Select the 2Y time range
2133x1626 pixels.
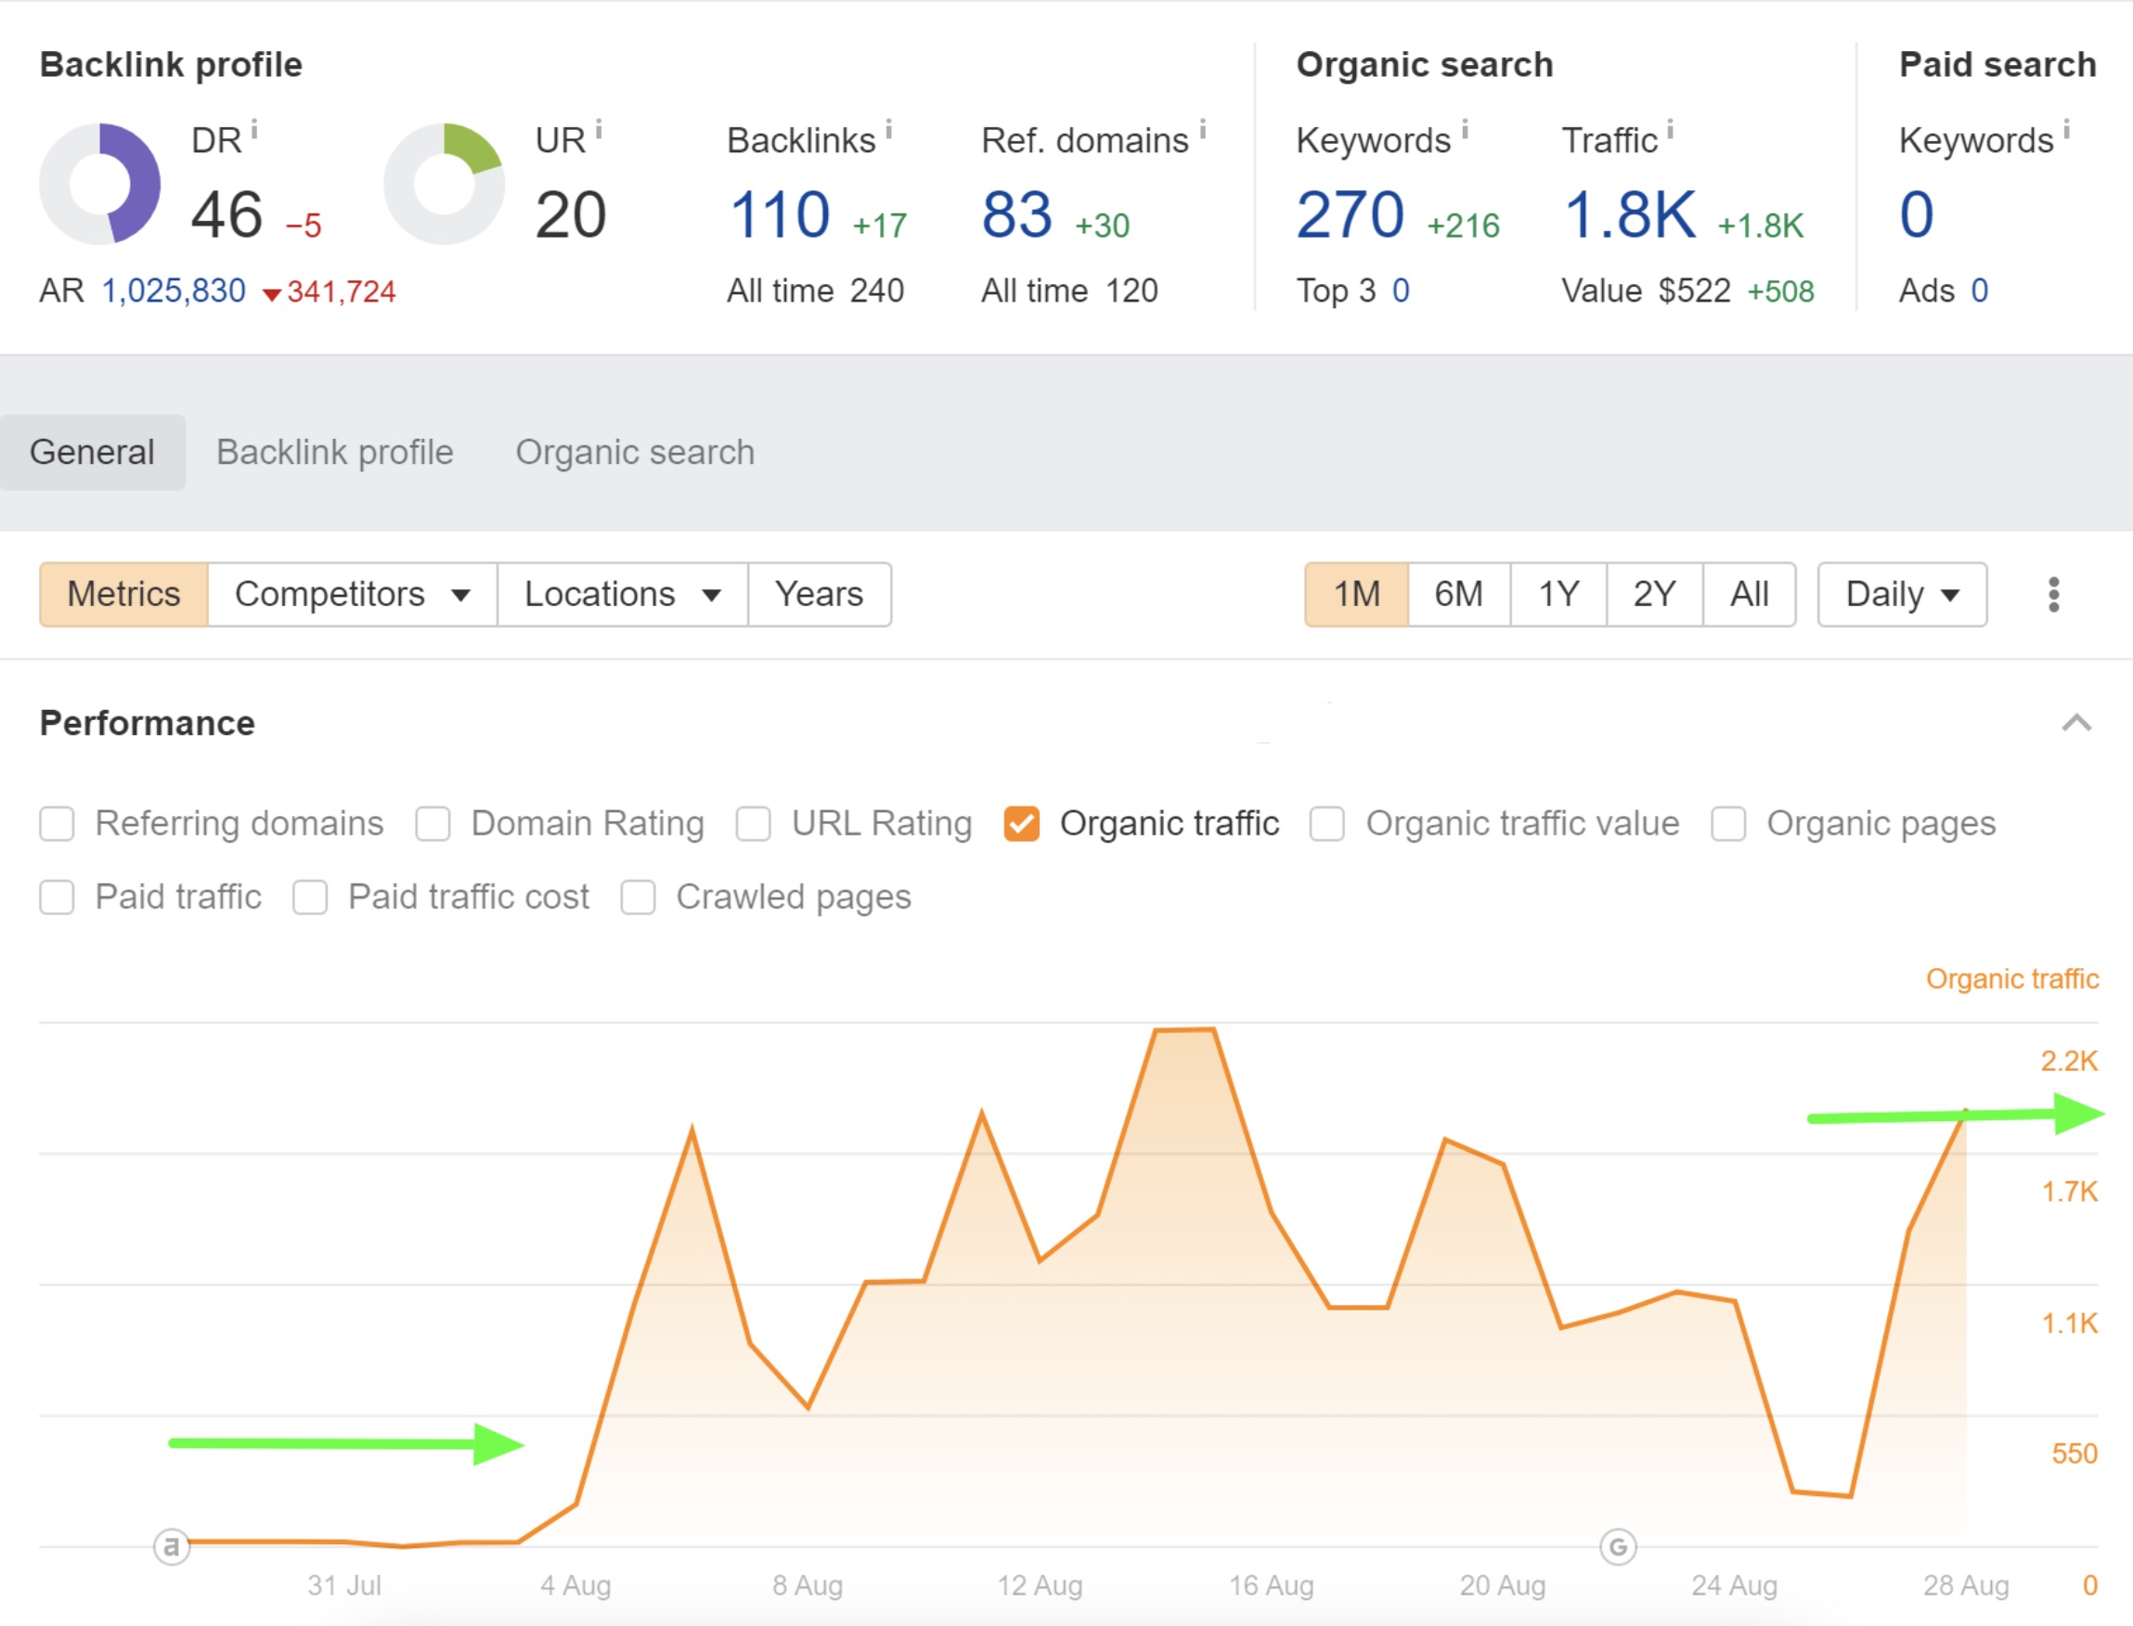[x=1654, y=594]
